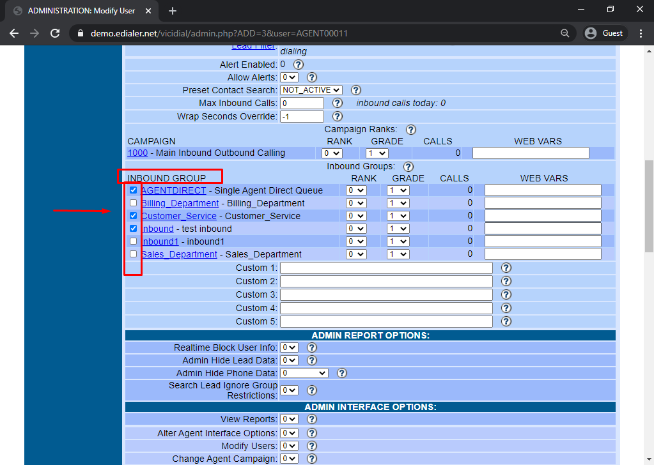Click the Inbound Groups help icon
The height and width of the screenshot is (465, 654).
[x=409, y=167]
